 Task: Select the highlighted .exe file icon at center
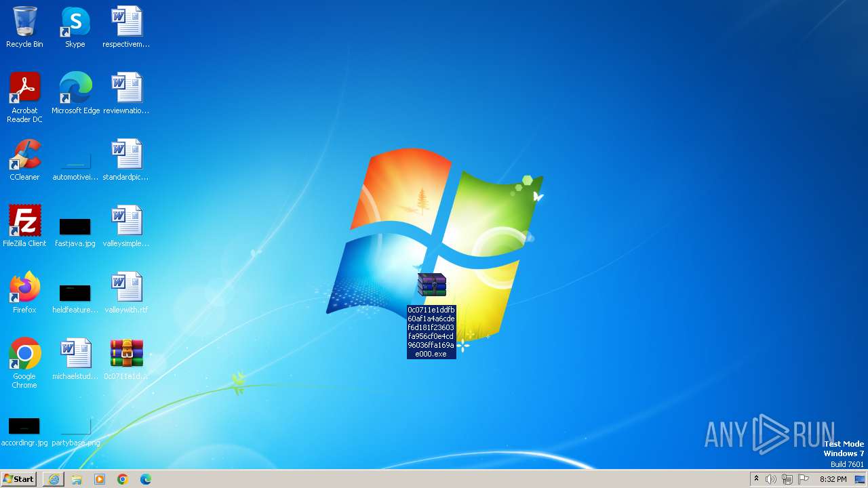click(x=432, y=285)
